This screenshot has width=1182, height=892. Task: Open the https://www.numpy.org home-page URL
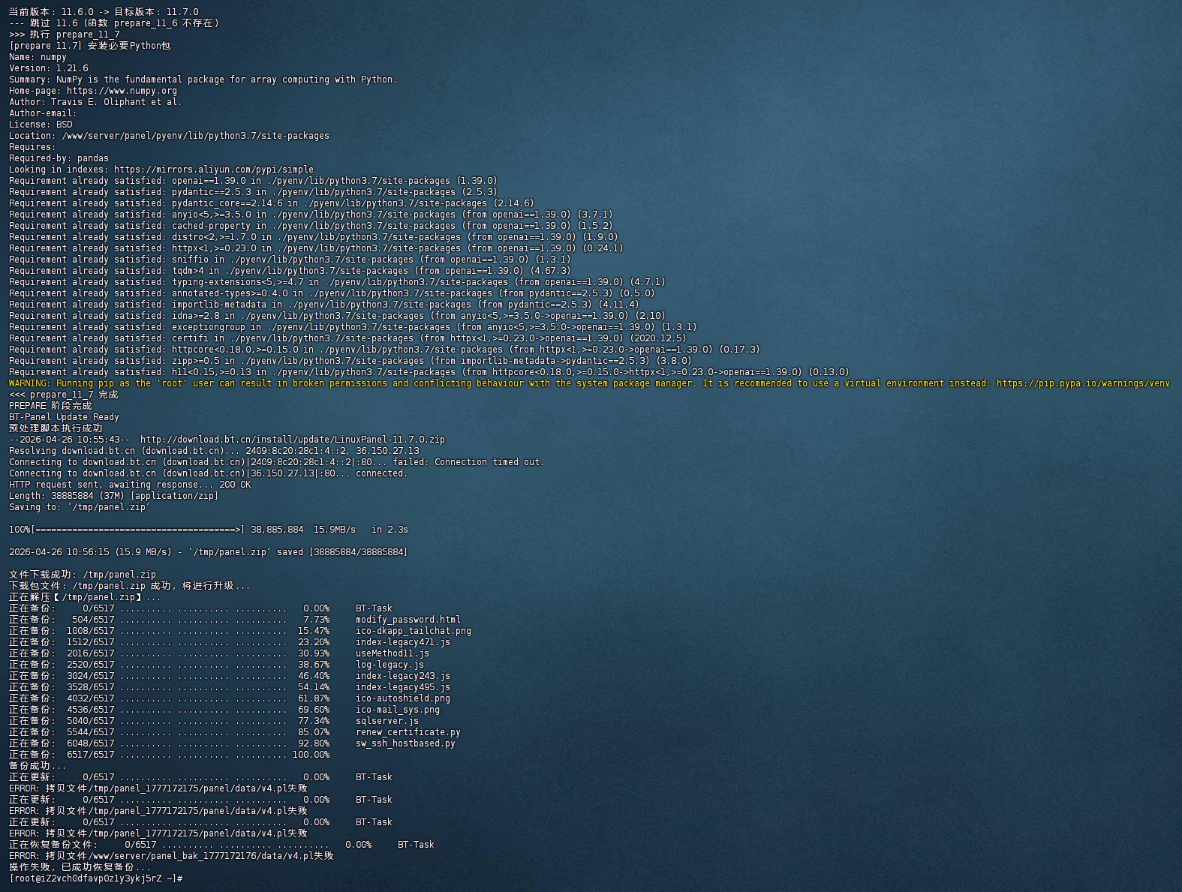(x=122, y=91)
